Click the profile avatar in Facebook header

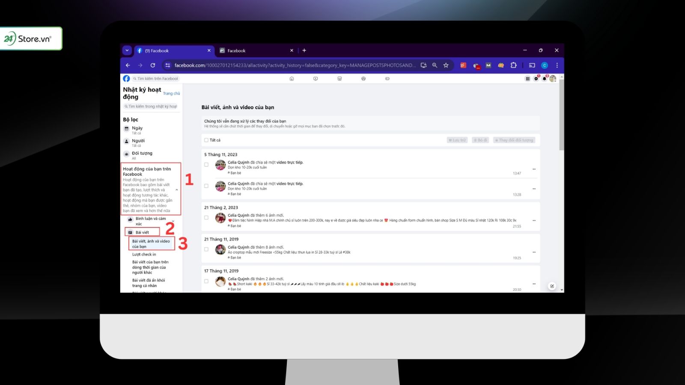553,79
